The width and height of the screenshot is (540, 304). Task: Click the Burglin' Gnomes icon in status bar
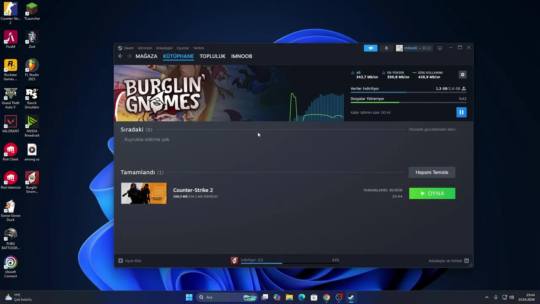(234, 261)
